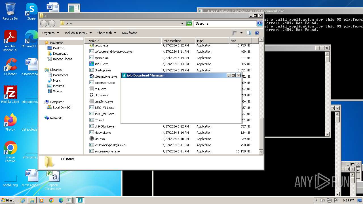Select softcore-shd-lavacrypt.exe file
The image size is (363, 204).
coord(113,52)
